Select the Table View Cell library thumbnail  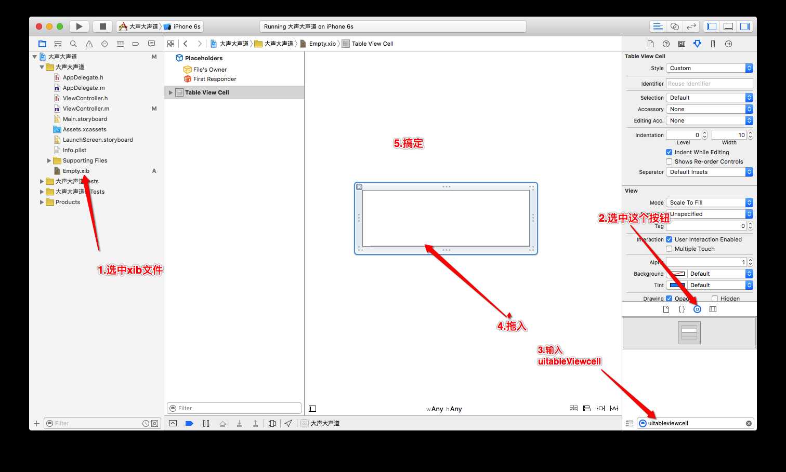(x=689, y=333)
